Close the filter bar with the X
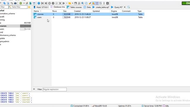The image size is (190, 107). [34, 89]
